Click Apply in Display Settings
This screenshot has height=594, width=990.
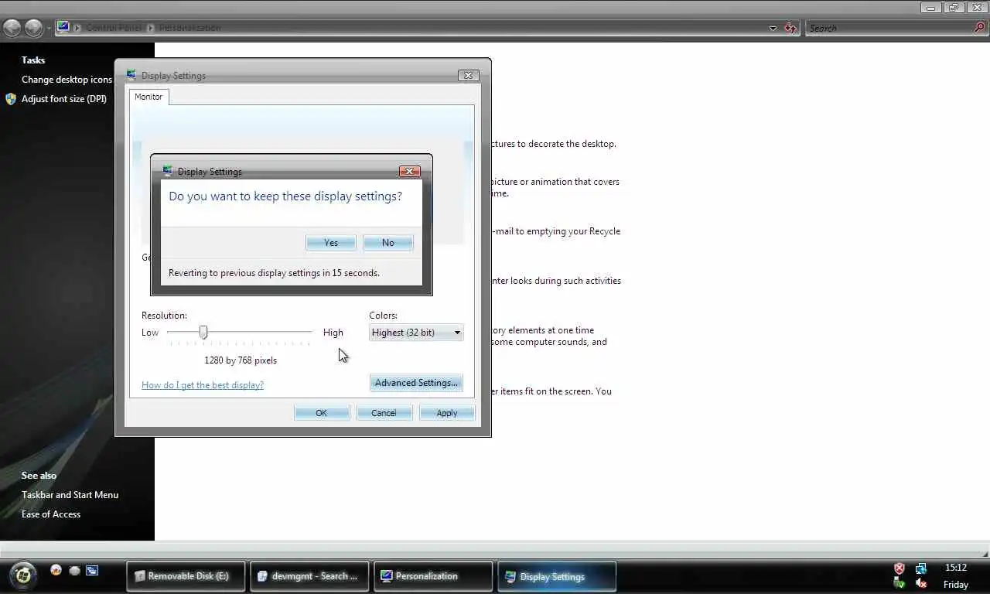coord(447,413)
